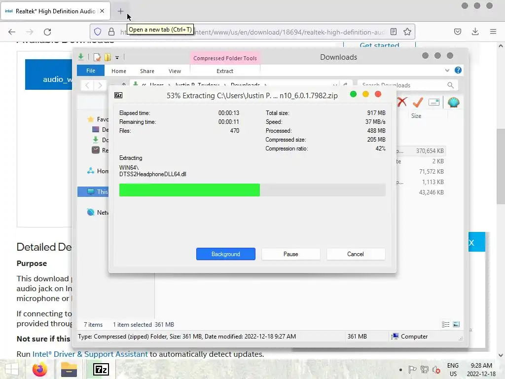Open Explorer help question mark
Image resolution: width=505 pixels, height=379 pixels.
[458, 70]
